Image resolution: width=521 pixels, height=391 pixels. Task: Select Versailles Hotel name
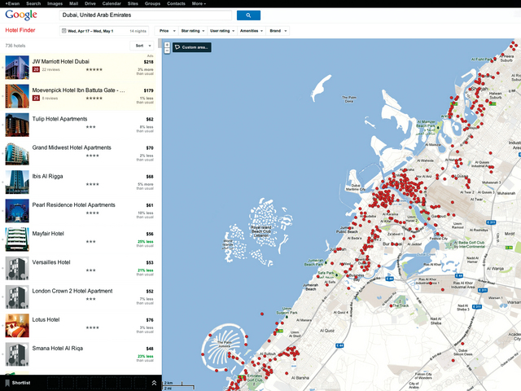click(x=51, y=262)
